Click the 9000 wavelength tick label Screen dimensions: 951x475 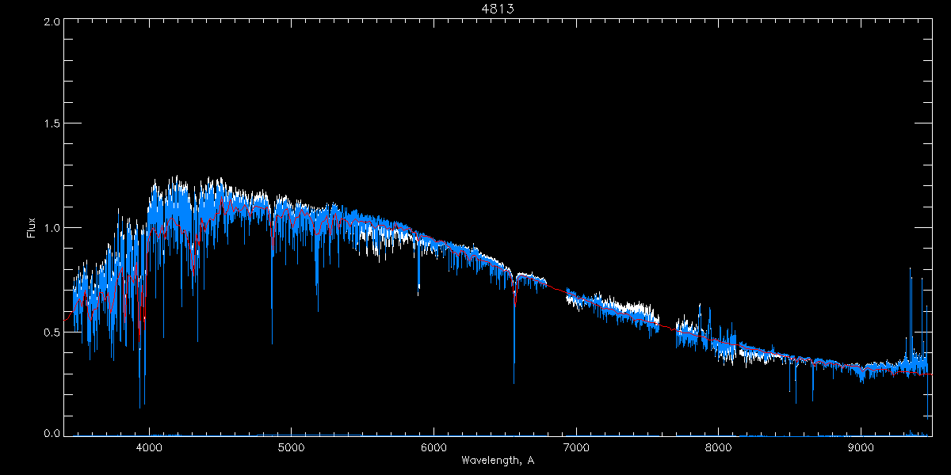(x=861, y=447)
